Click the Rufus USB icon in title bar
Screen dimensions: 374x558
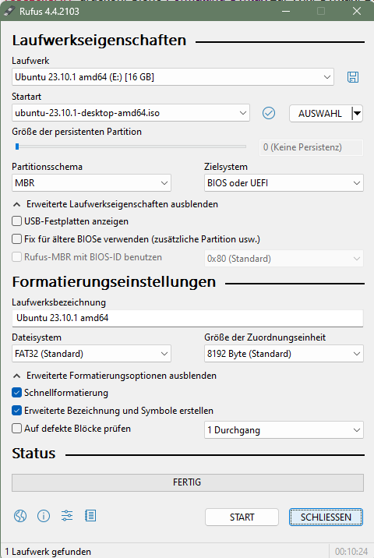[x=9, y=11]
